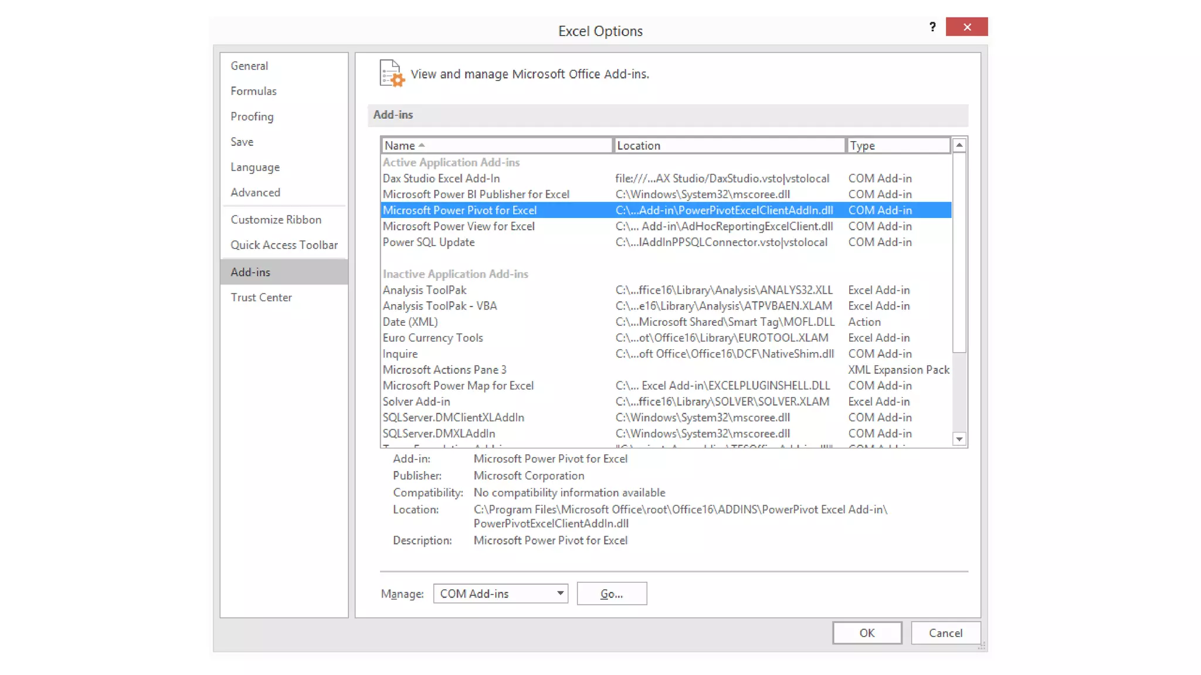Image resolution: width=1201 pixels, height=675 pixels.
Task: Go to Customize Ribbon settings
Action: coord(284,219)
